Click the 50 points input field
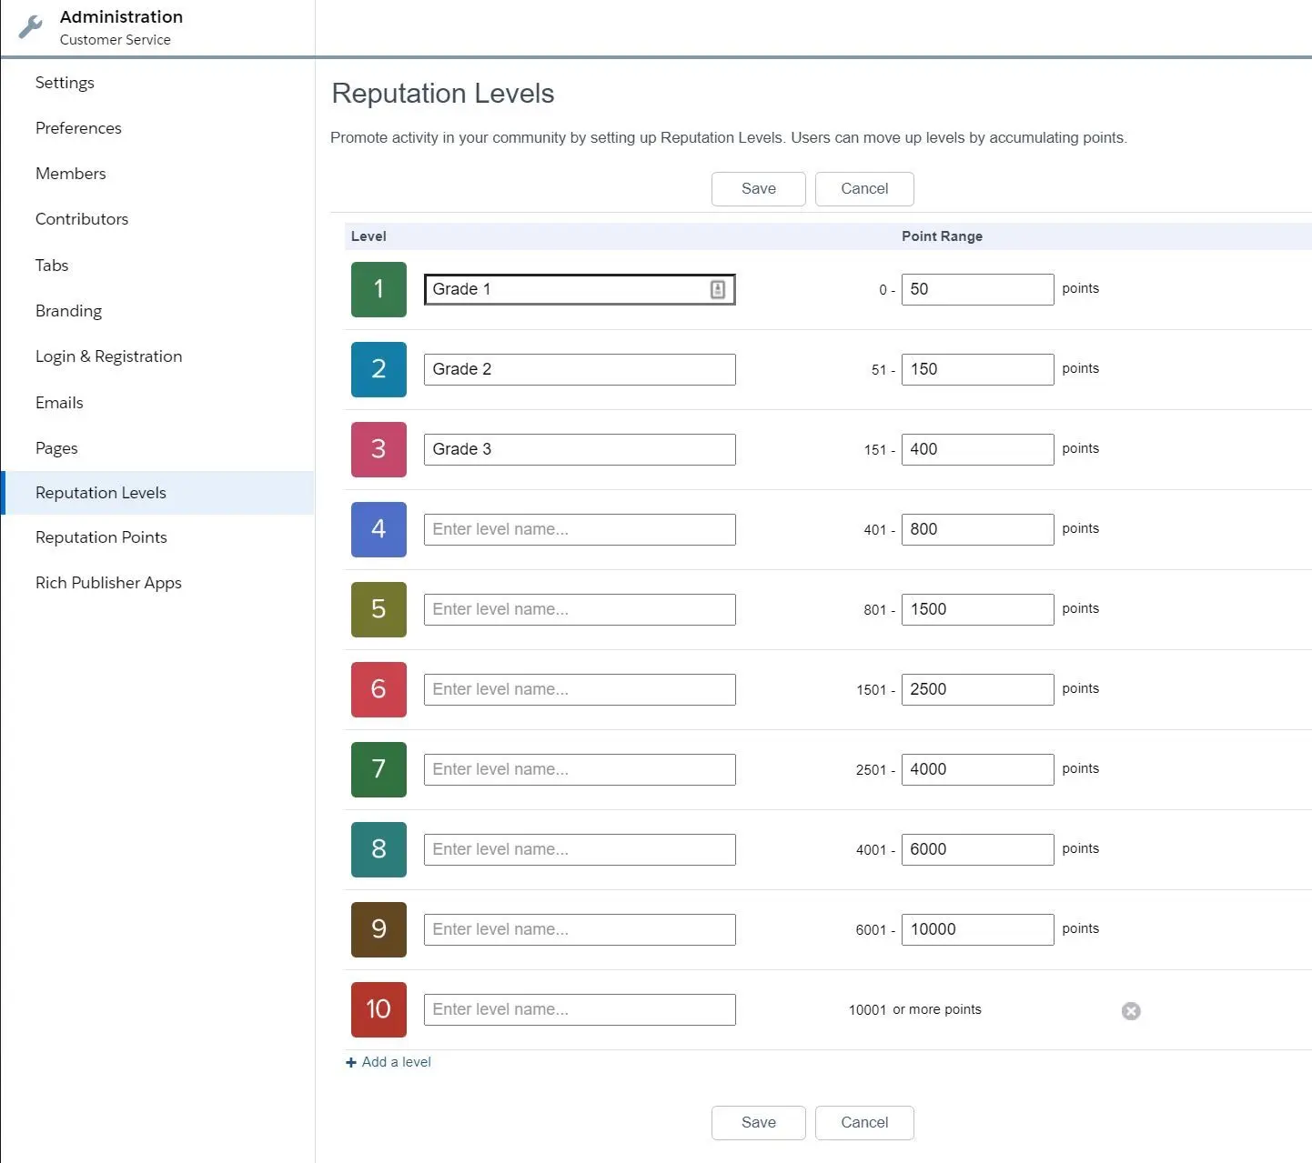1312x1163 pixels. 978,289
